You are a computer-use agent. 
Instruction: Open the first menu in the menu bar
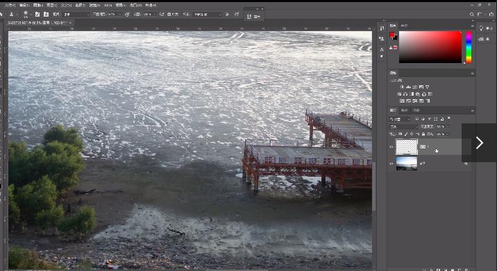point(10,5)
